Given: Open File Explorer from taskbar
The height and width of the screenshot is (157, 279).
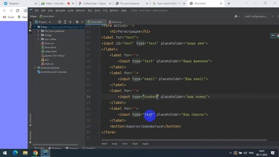Looking at the screenshot, I should (25, 153).
